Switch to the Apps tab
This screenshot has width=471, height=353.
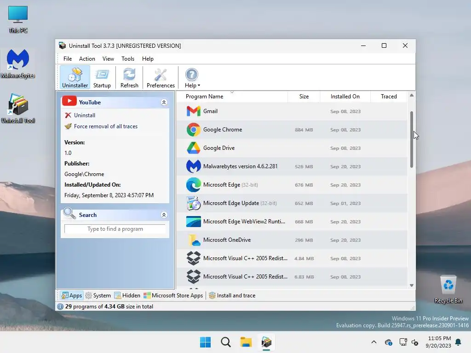71,296
